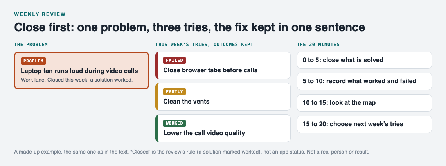The width and height of the screenshot is (446, 166).
Task: Open the Laptop fan runs loud problem card
Action: tap(81, 70)
